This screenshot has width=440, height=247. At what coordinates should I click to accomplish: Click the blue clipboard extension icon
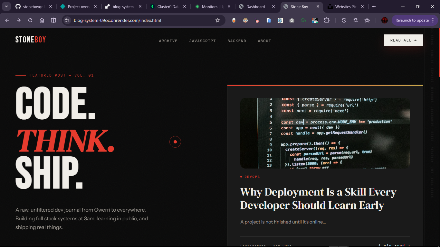coord(269,20)
